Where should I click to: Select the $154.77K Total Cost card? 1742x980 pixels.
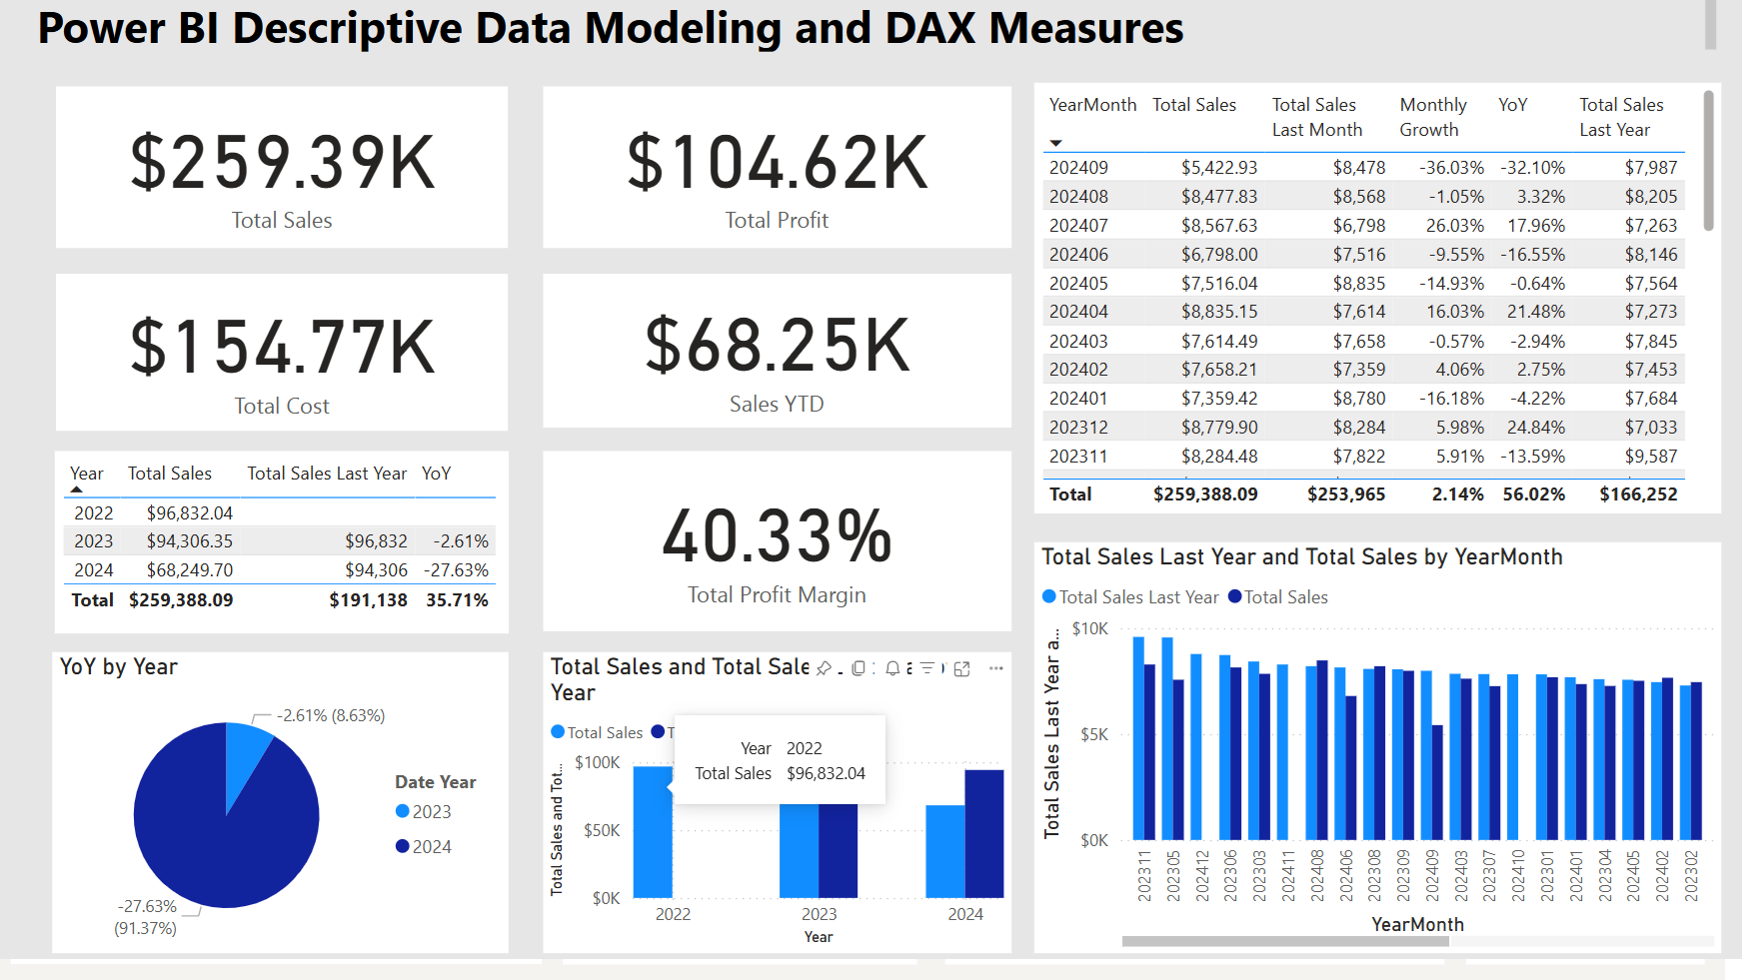tap(282, 353)
